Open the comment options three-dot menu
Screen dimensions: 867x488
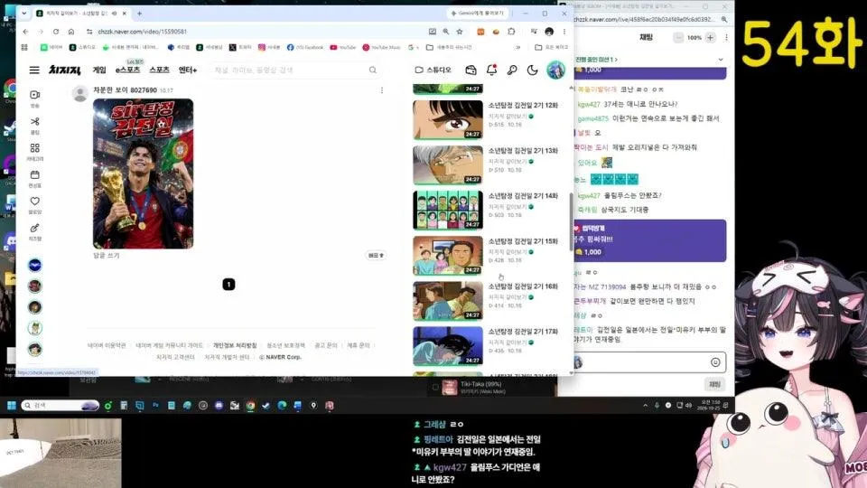pos(381,90)
